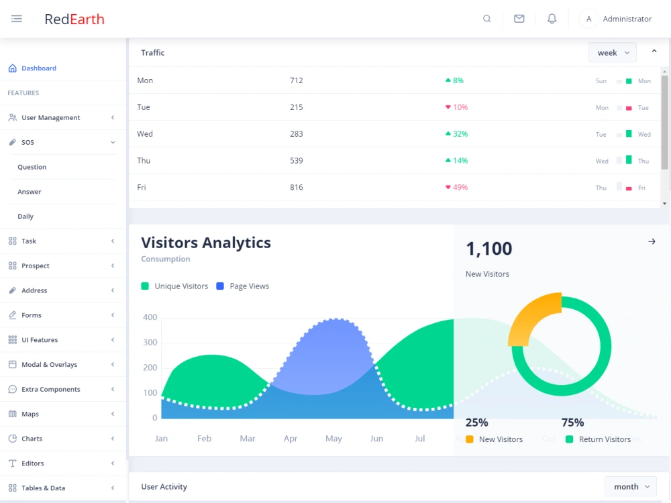Open the Editors menu item
671x503 pixels.
(63, 463)
